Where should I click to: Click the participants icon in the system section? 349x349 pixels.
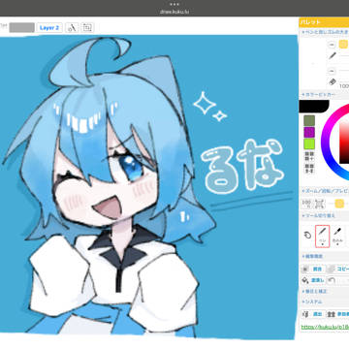click(331, 314)
